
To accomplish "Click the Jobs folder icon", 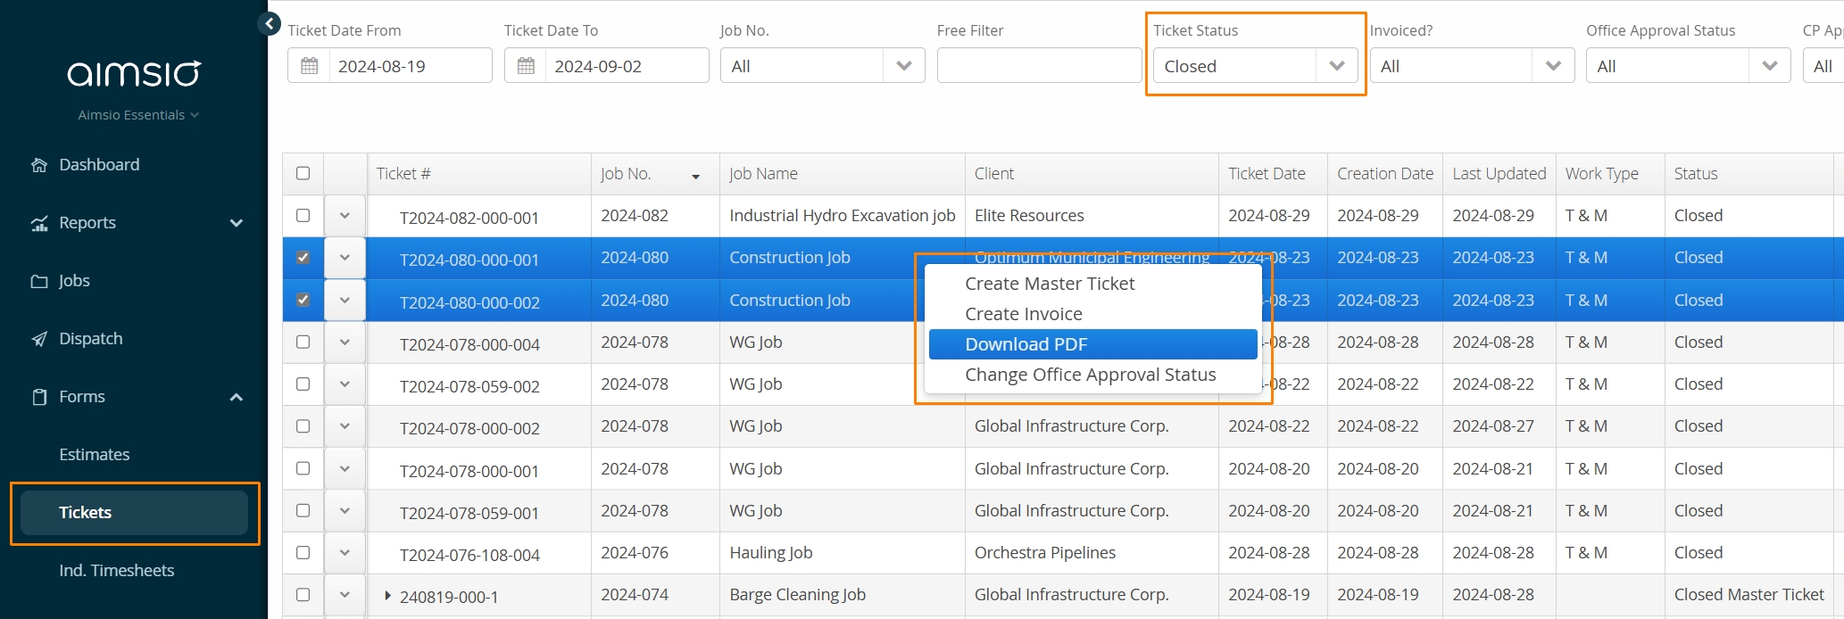I will coord(39,281).
